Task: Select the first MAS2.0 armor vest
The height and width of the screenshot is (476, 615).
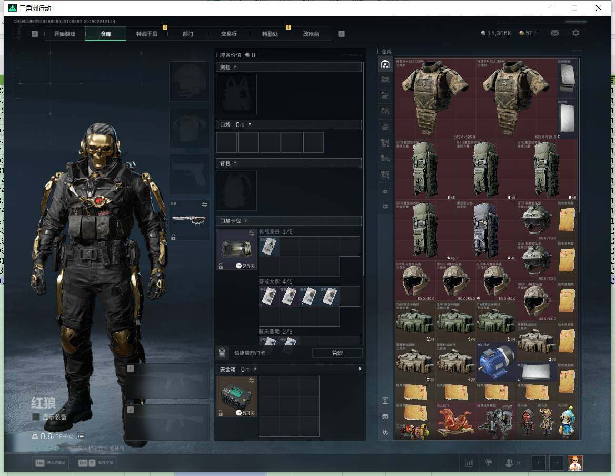Action: pos(435,98)
